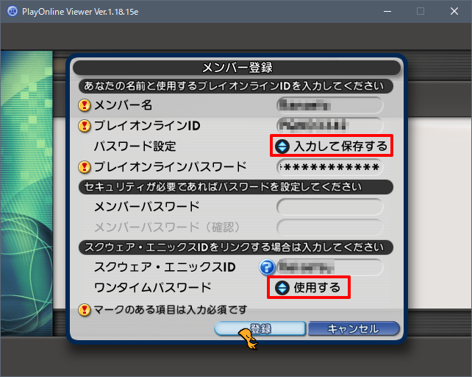The height and width of the screenshot is (377, 472).
Task: Click the PlayOnline Viewer title bar icon
Action: 12,12
